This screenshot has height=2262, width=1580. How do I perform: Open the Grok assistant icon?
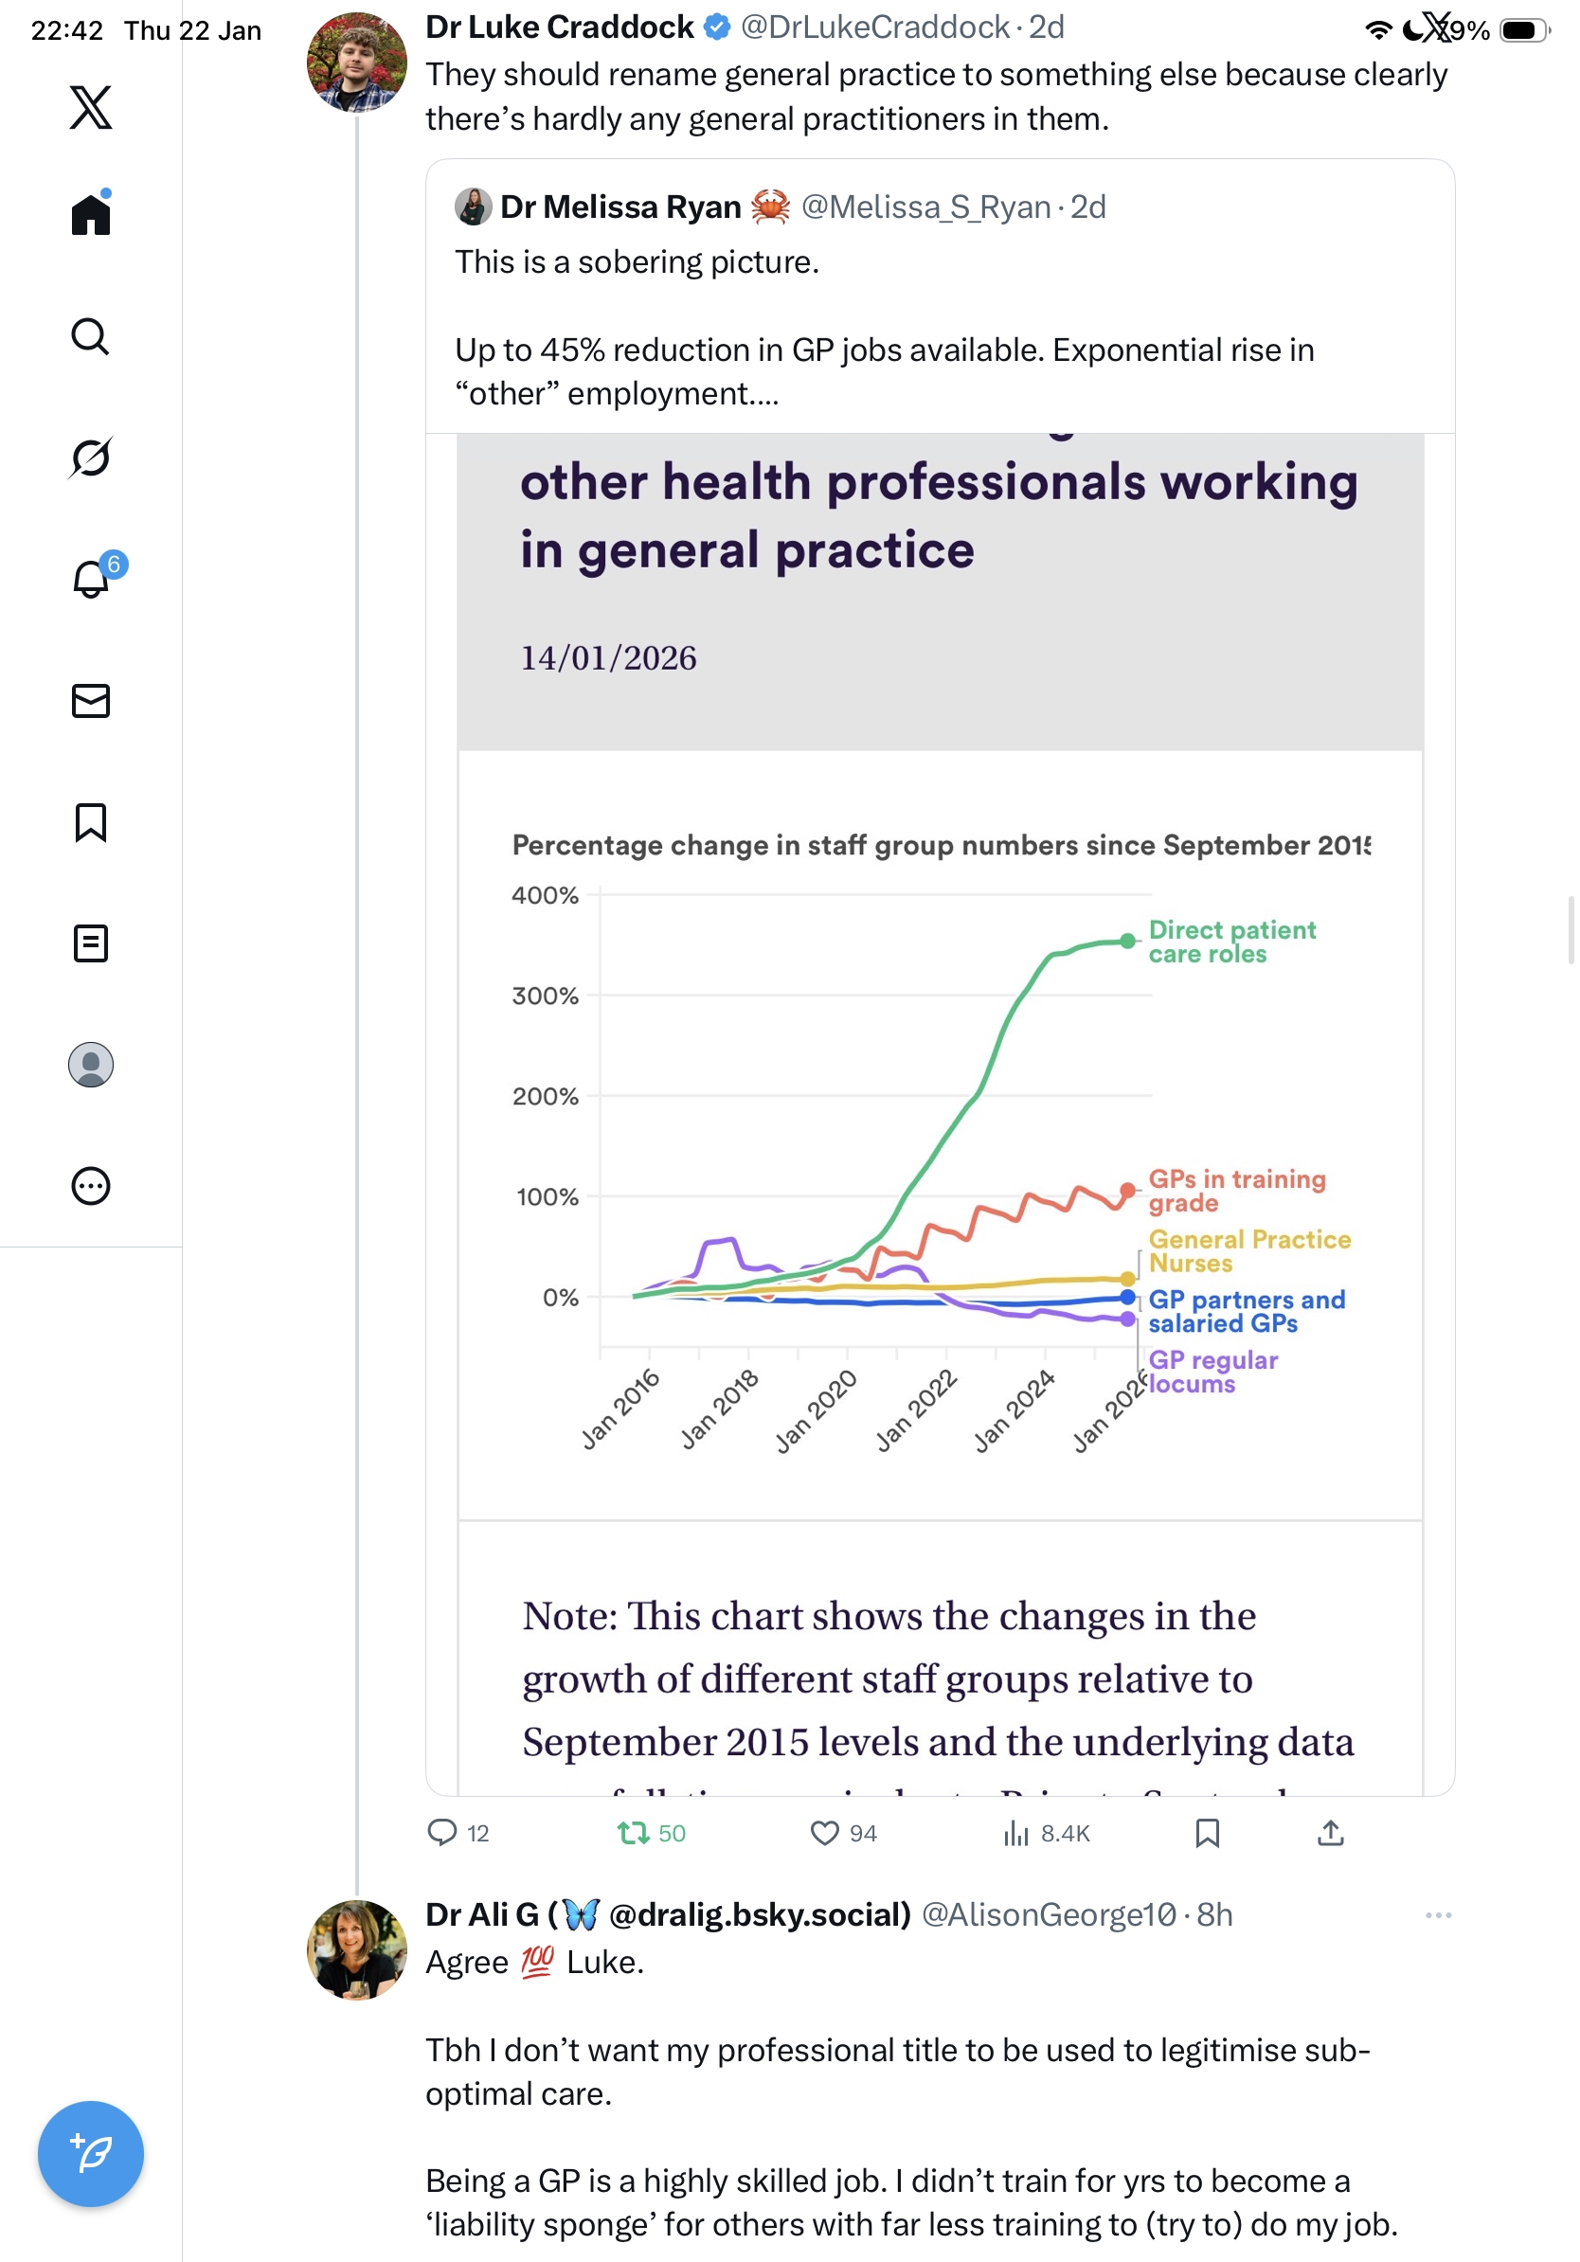click(91, 458)
